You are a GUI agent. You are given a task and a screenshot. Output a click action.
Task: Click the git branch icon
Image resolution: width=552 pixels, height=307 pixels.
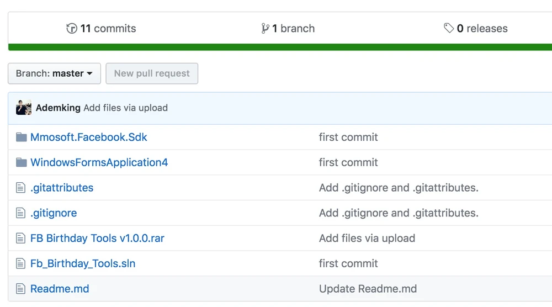(x=265, y=29)
